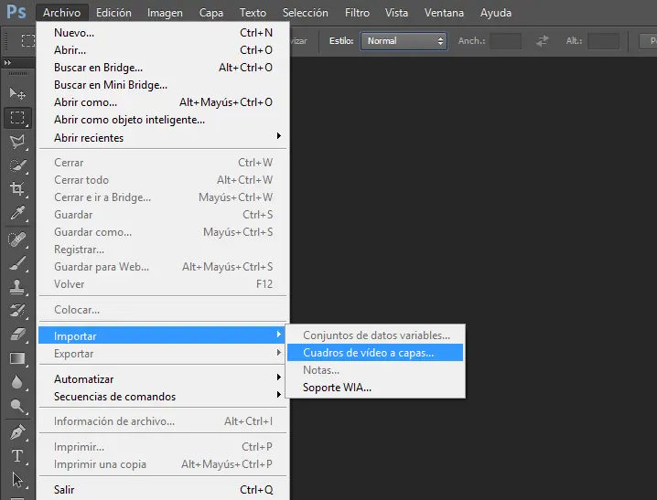Open the Importar submenu item
Screen dimensions: 657x500
pos(163,335)
